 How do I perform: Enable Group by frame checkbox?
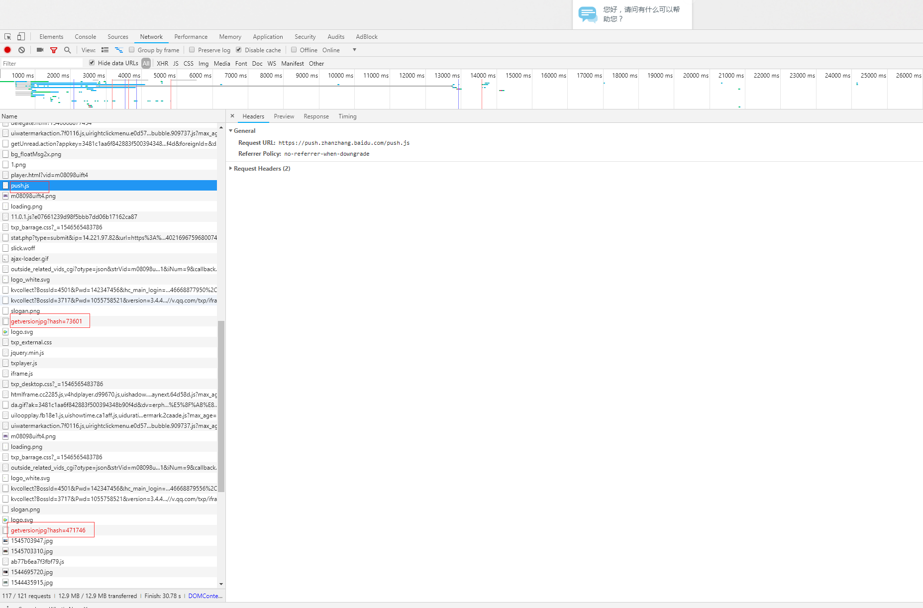click(x=132, y=50)
